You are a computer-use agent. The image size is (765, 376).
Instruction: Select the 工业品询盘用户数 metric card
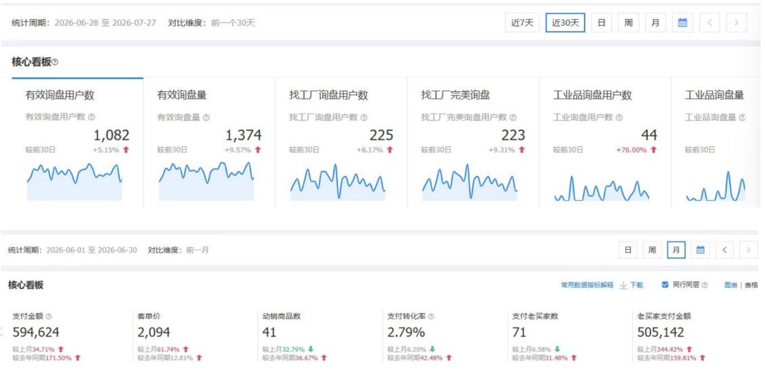(605, 142)
